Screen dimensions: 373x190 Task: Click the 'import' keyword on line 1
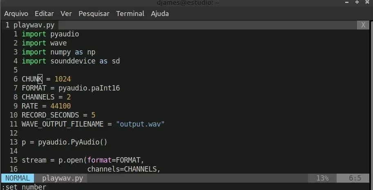34,34
